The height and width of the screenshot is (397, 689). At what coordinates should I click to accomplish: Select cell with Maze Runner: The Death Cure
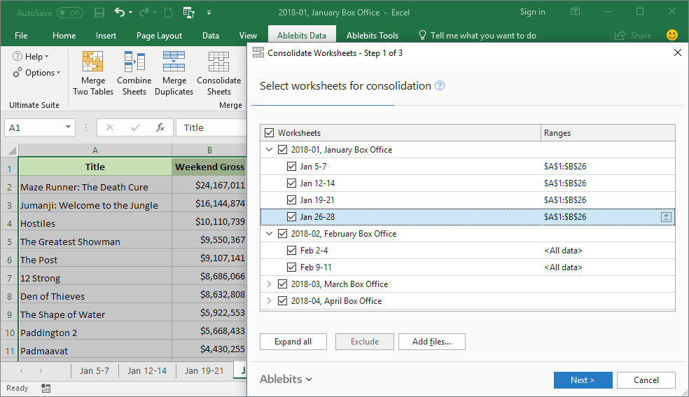pos(95,187)
